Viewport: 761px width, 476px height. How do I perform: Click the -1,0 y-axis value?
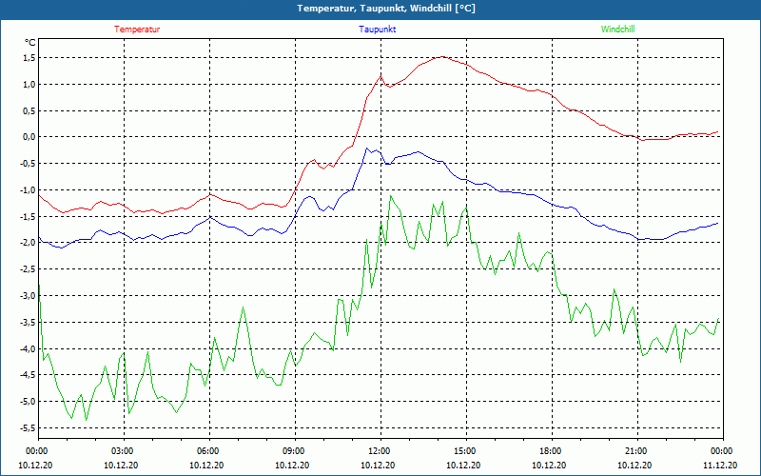[29, 189]
